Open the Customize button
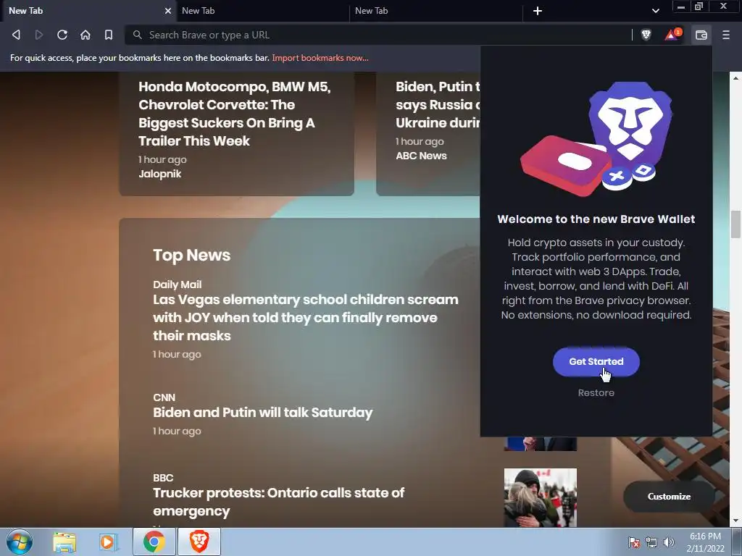This screenshot has height=556, width=742. tap(669, 497)
